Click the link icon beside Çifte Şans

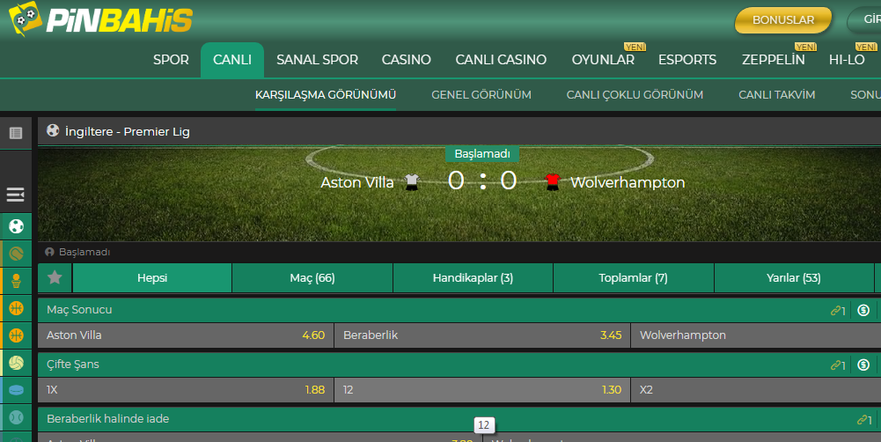click(x=838, y=365)
